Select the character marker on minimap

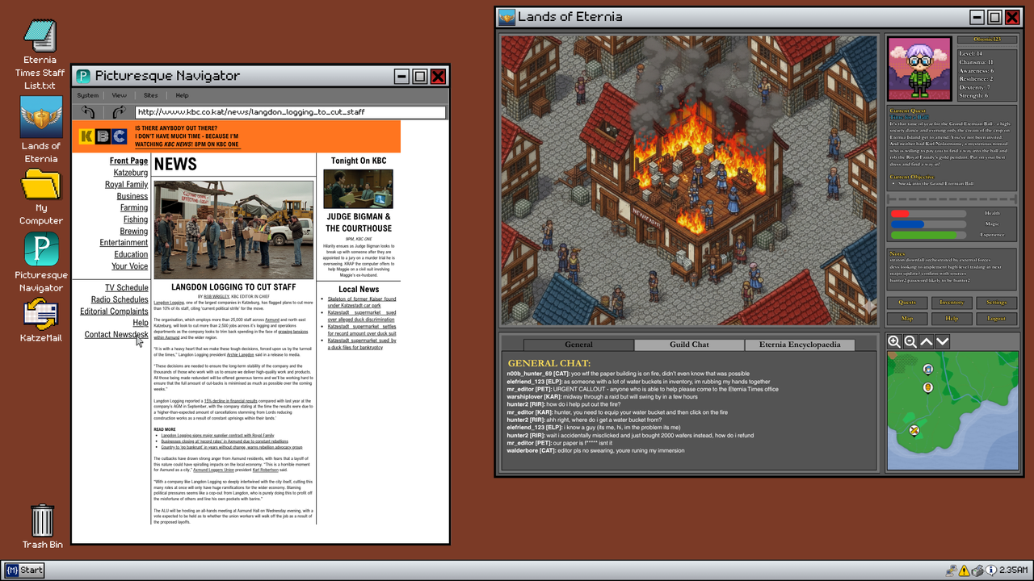coord(928,370)
